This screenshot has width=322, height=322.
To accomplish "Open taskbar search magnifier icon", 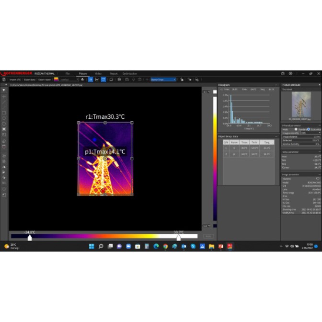I will click(101, 246).
